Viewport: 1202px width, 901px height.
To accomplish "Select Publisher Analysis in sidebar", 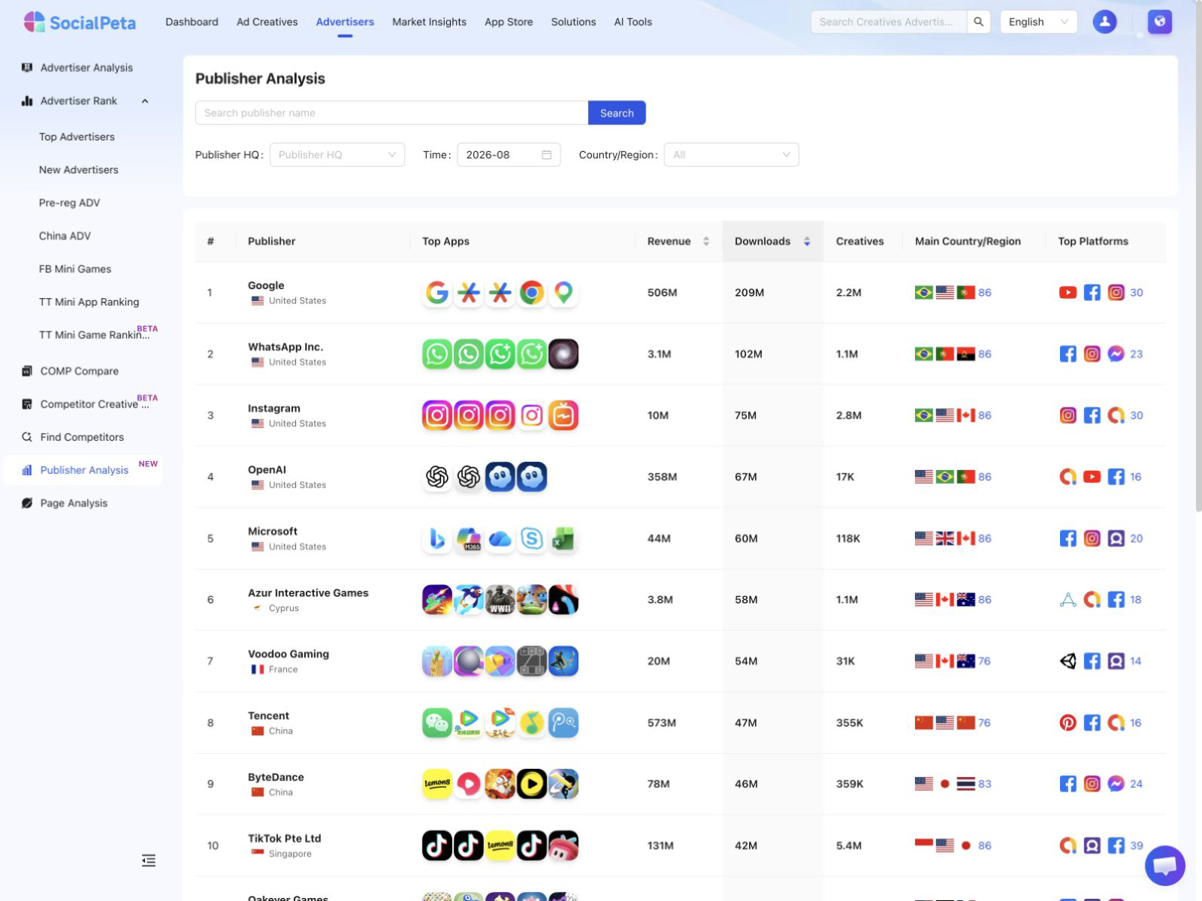I will [x=84, y=470].
